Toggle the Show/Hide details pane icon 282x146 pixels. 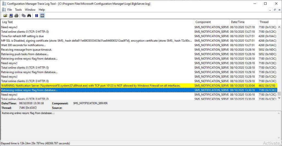[42, 16]
